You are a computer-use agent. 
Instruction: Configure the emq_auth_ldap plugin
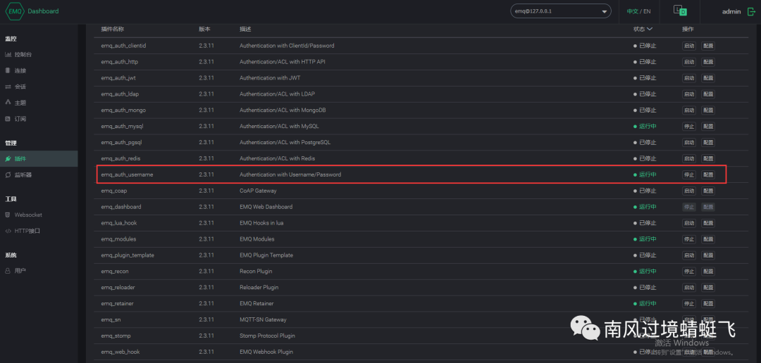[708, 94]
